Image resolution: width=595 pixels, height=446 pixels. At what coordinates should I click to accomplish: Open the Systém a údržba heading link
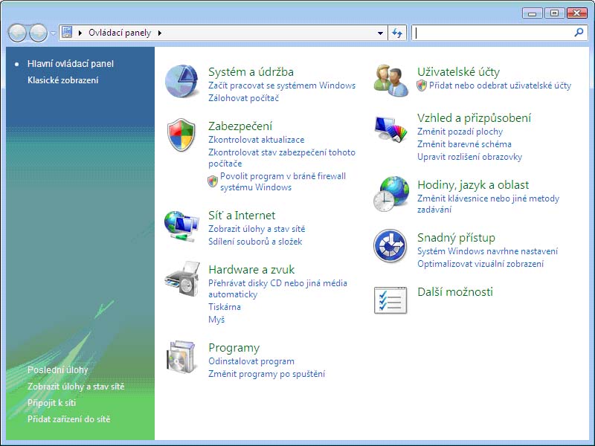pos(251,71)
